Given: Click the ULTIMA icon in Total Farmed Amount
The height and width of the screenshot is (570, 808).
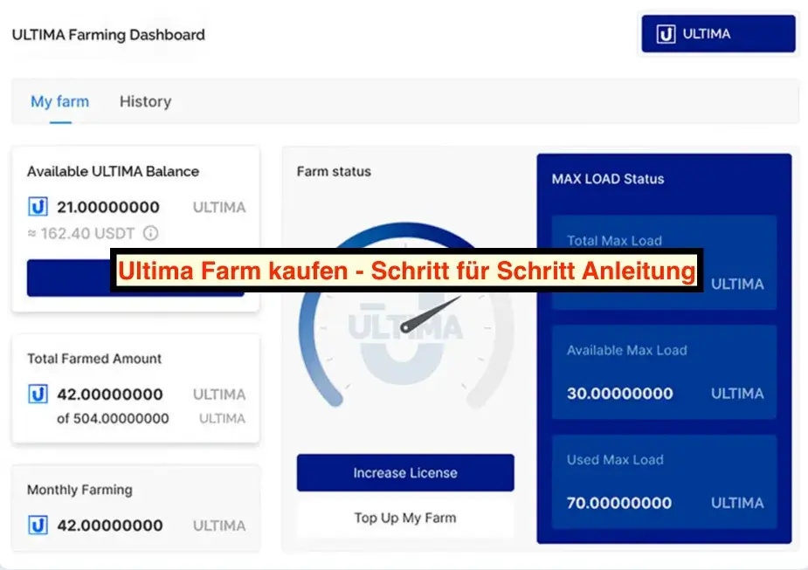Looking at the screenshot, I should (38, 395).
